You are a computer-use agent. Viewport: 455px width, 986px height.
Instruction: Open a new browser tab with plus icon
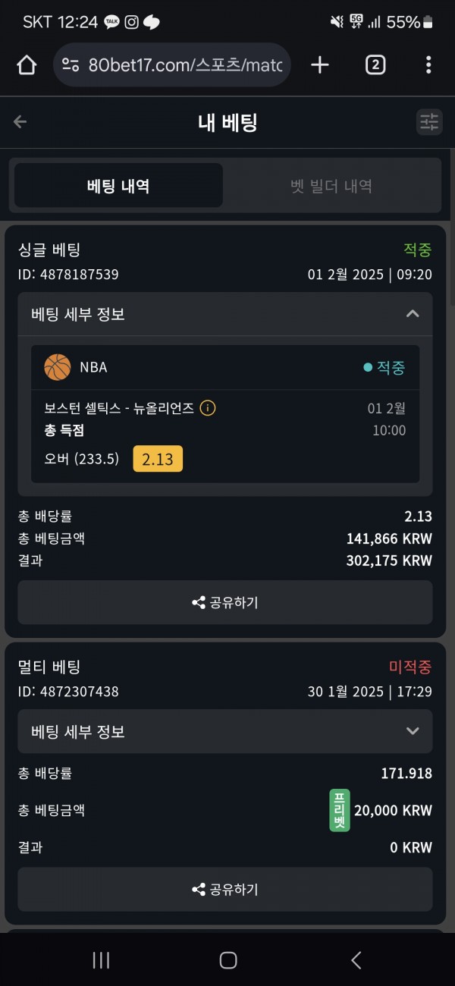click(320, 65)
